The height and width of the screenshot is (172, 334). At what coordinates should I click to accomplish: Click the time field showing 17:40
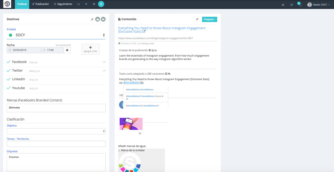(x=52, y=50)
